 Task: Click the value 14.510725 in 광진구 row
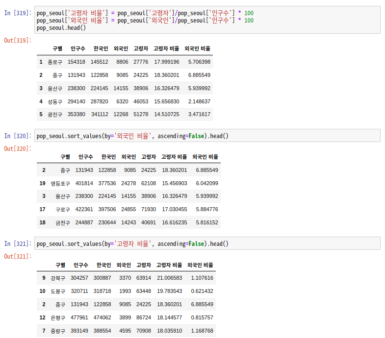(167, 114)
